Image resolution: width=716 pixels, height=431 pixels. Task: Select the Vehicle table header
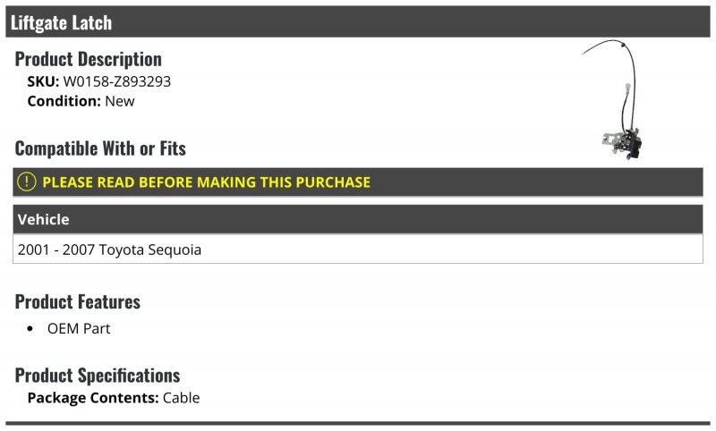(x=357, y=219)
